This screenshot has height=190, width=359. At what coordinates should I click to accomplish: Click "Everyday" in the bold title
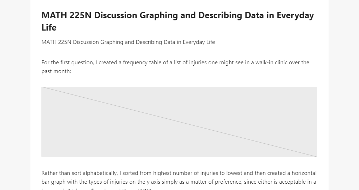pos(295,15)
